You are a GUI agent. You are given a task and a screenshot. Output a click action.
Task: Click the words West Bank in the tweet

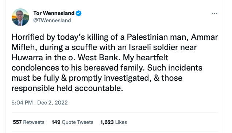[99, 57]
